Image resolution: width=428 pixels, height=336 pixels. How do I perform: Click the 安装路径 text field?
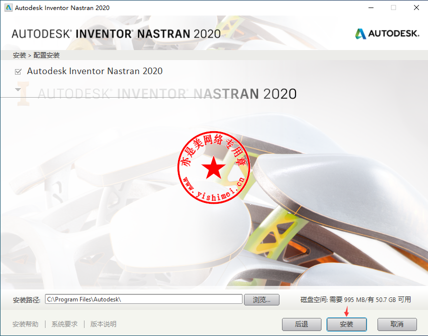click(x=143, y=299)
